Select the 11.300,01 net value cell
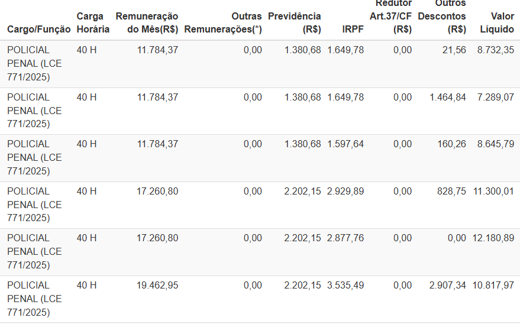 pos(493,191)
